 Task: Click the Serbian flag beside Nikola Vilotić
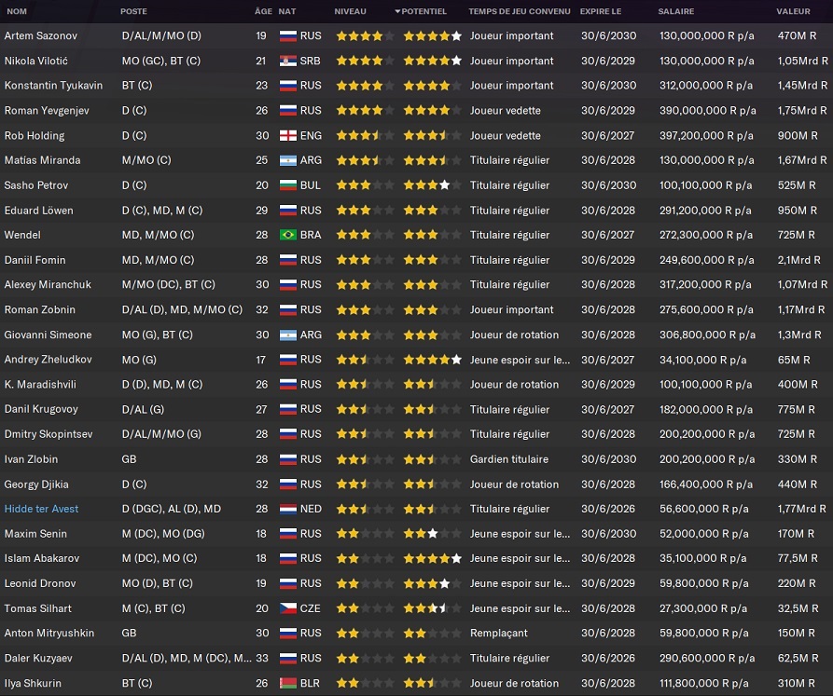(287, 61)
